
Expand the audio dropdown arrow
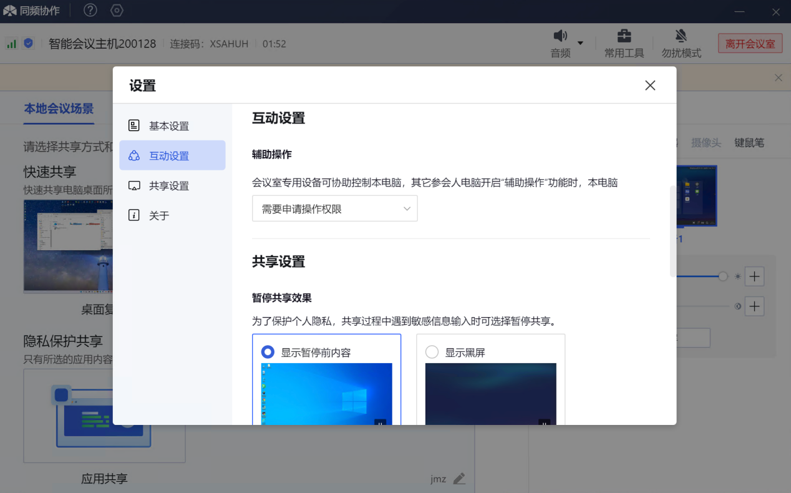581,43
